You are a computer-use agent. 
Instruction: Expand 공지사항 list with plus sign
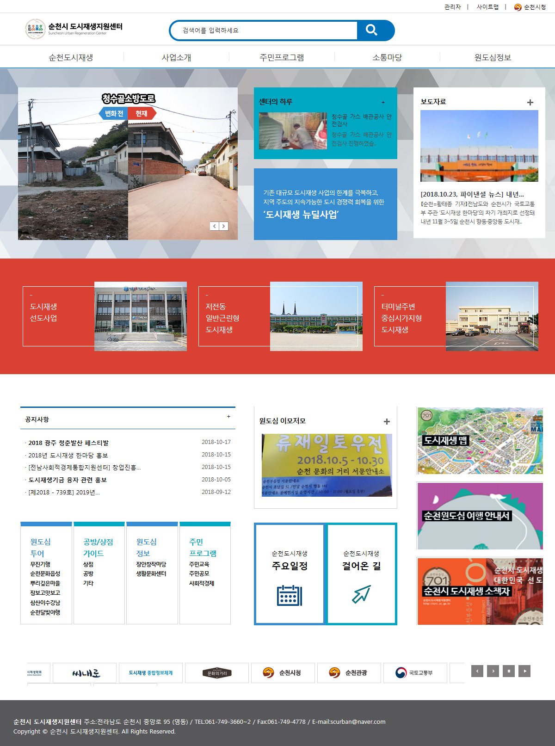(228, 417)
